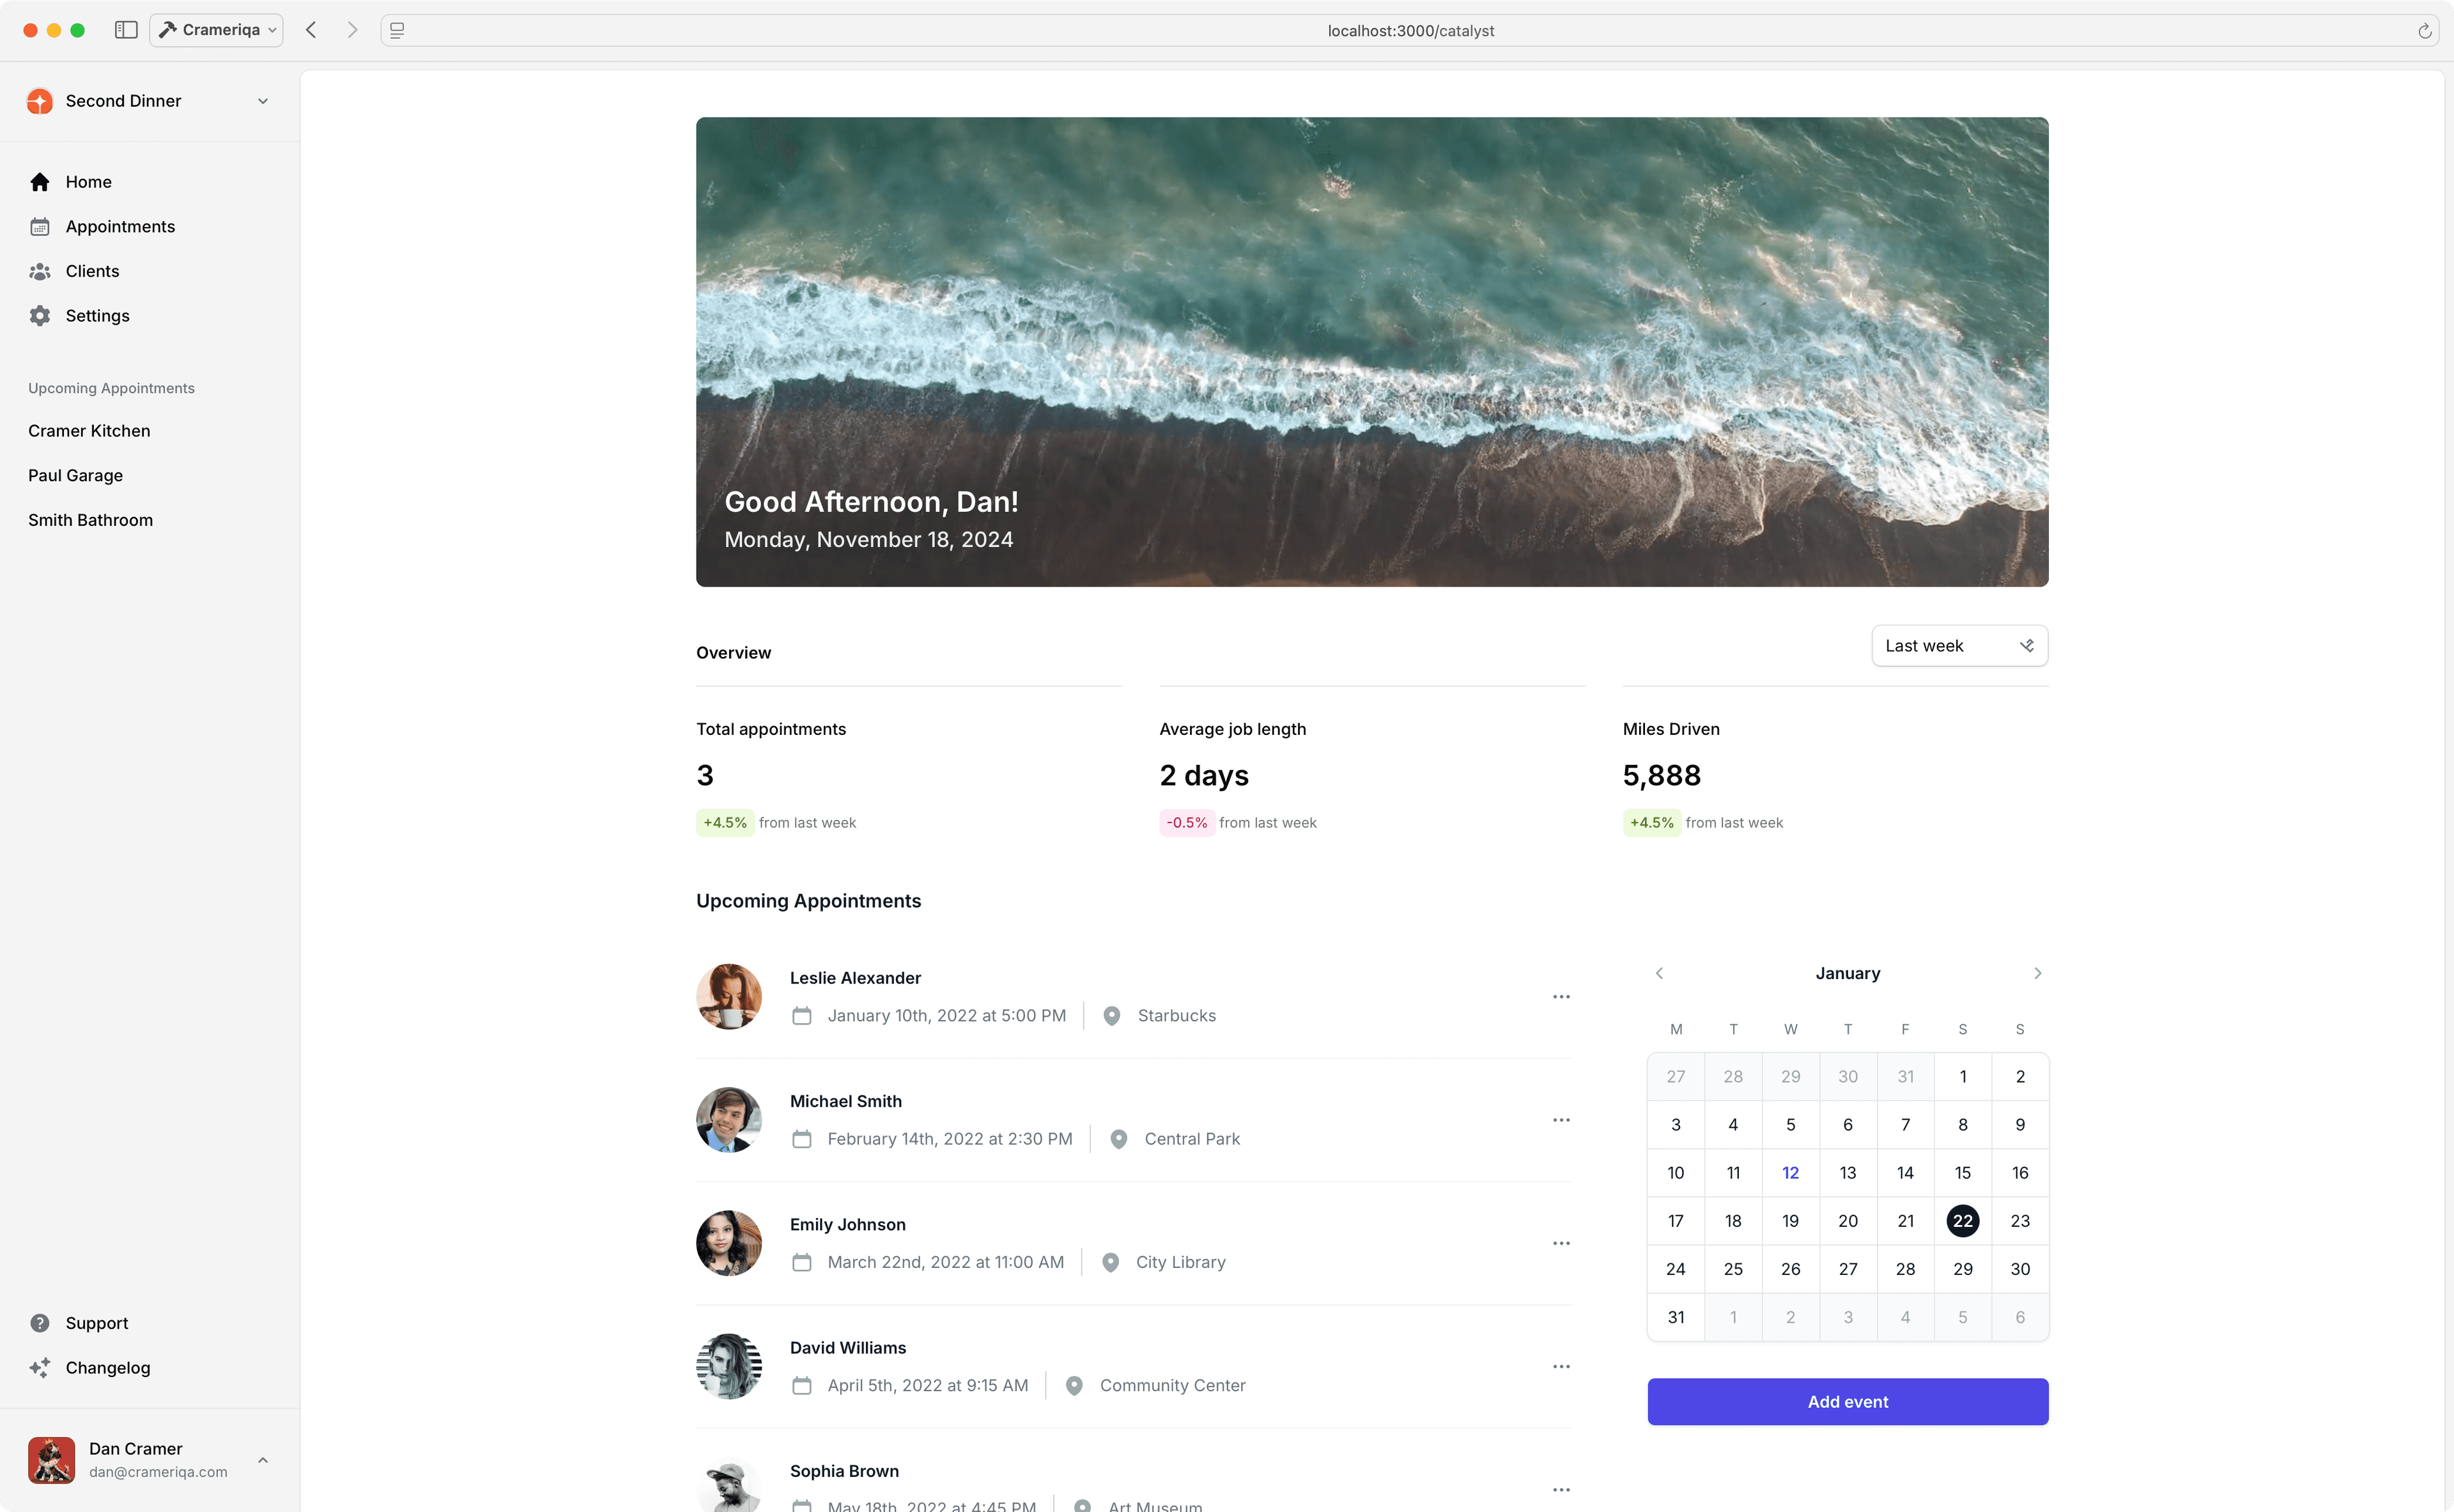Click David Williams' avatar photo

[x=729, y=1366]
